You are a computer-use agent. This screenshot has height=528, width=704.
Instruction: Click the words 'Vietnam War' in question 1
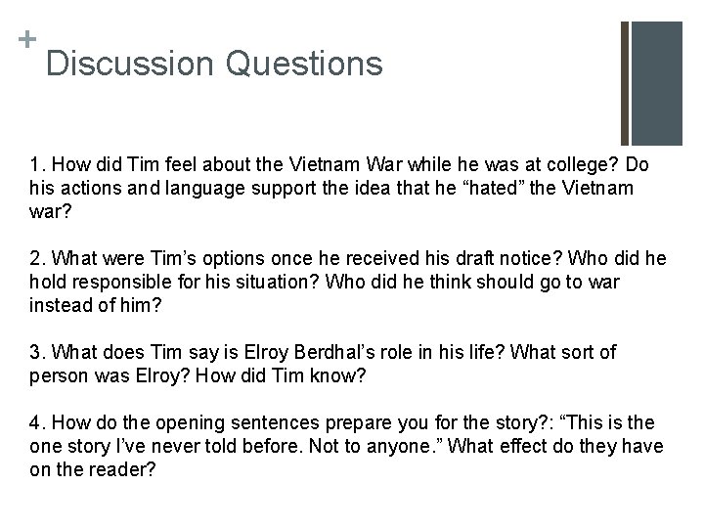(x=345, y=164)
